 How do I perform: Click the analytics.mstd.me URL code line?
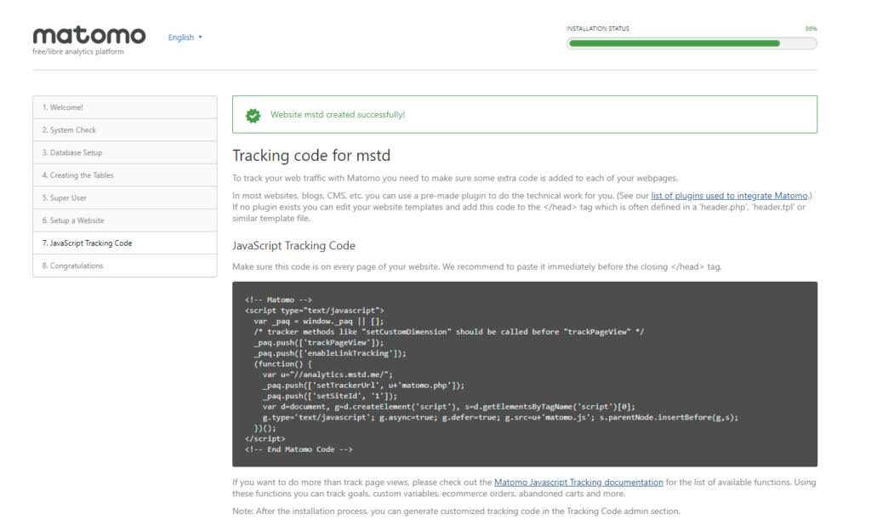pos(327,374)
